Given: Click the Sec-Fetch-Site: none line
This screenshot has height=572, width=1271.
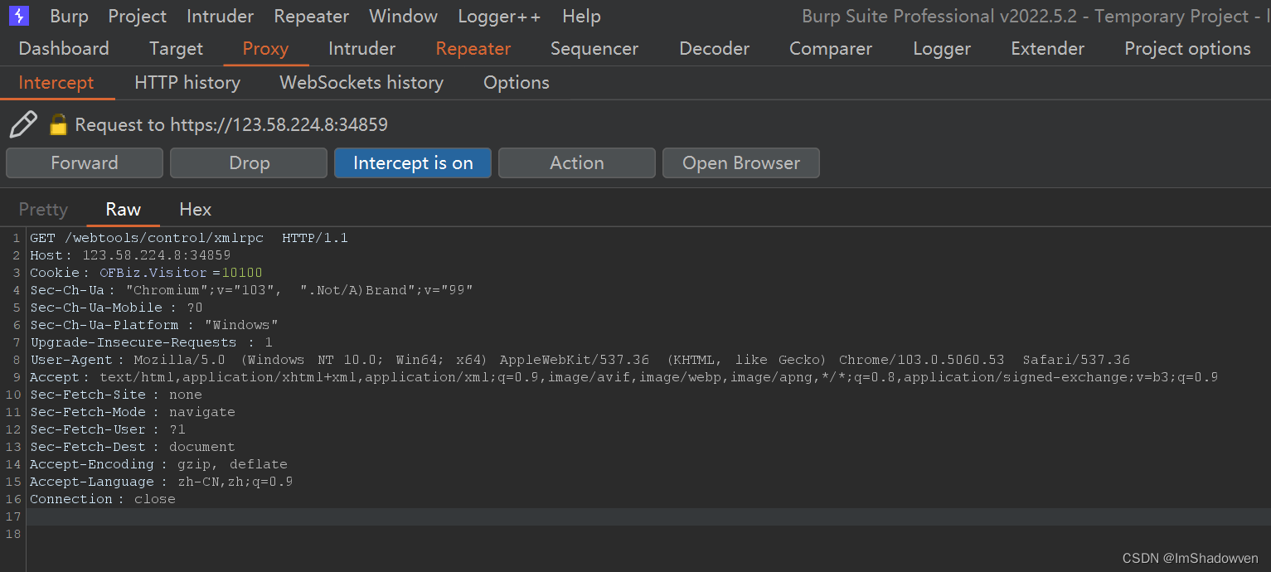Looking at the screenshot, I should tap(116, 395).
